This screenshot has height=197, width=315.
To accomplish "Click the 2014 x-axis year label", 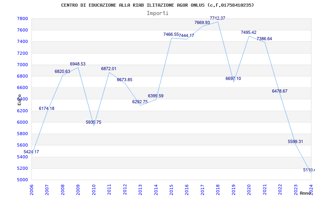I will point(156,190).
